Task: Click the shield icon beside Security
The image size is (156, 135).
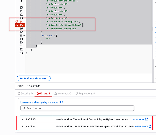Action: [x=19, y=93]
